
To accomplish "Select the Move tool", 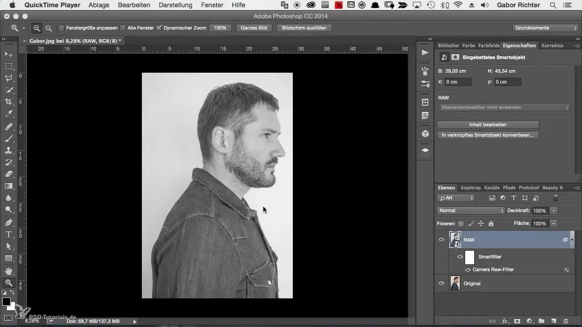I will click(9, 54).
